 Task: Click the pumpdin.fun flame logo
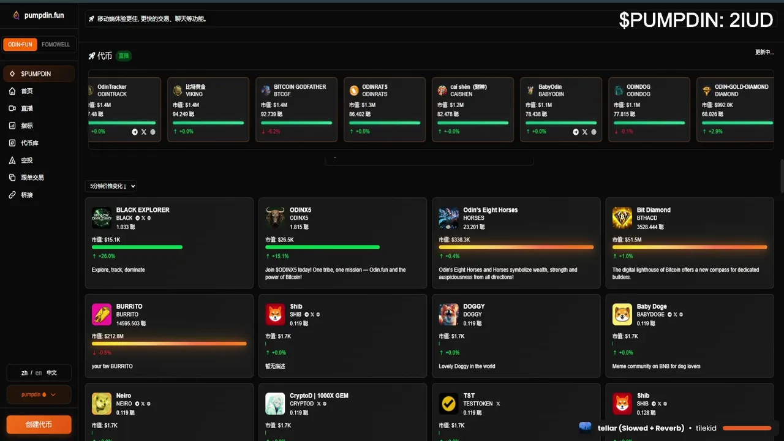pyautogui.click(x=17, y=15)
